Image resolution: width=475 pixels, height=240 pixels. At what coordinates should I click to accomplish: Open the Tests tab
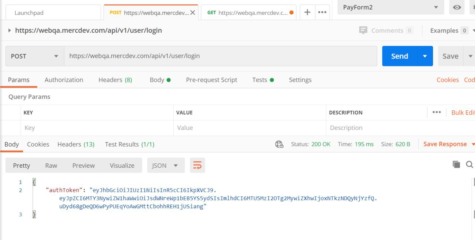click(263, 80)
